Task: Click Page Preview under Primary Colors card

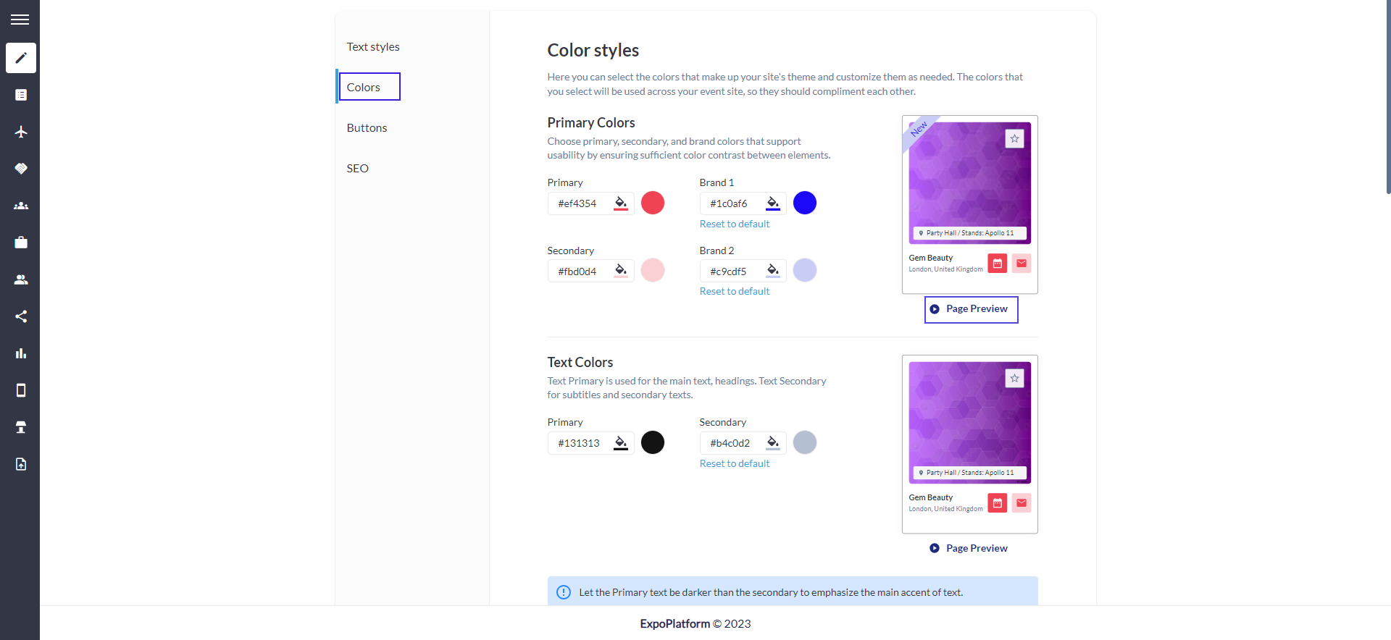Action: [971, 309]
